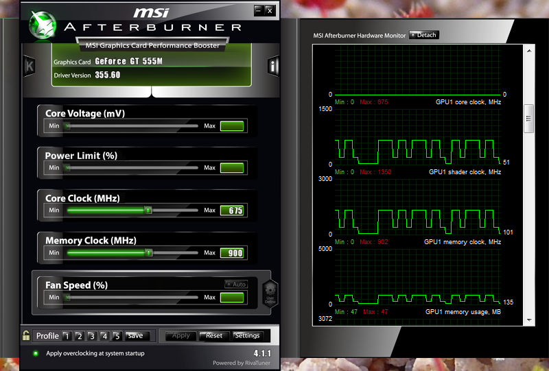Toggle fan speed Auto mode
The image size is (549, 371).
coord(236,284)
